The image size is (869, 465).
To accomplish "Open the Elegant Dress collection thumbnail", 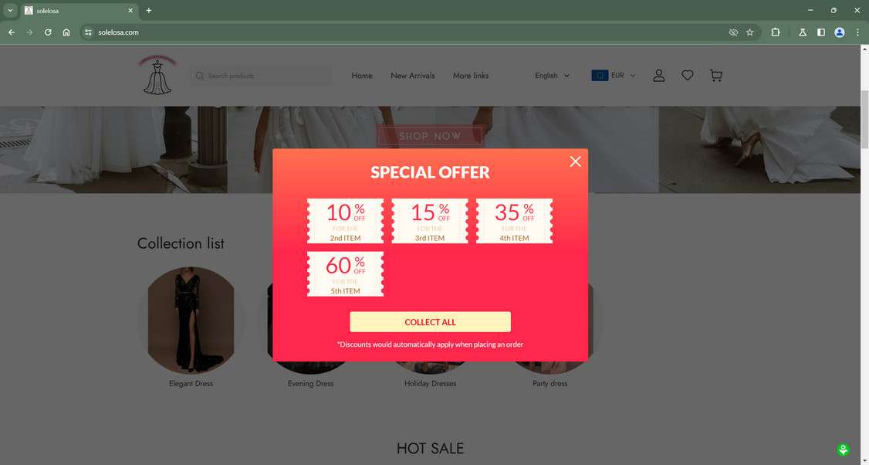I will pyautogui.click(x=191, y=321).
